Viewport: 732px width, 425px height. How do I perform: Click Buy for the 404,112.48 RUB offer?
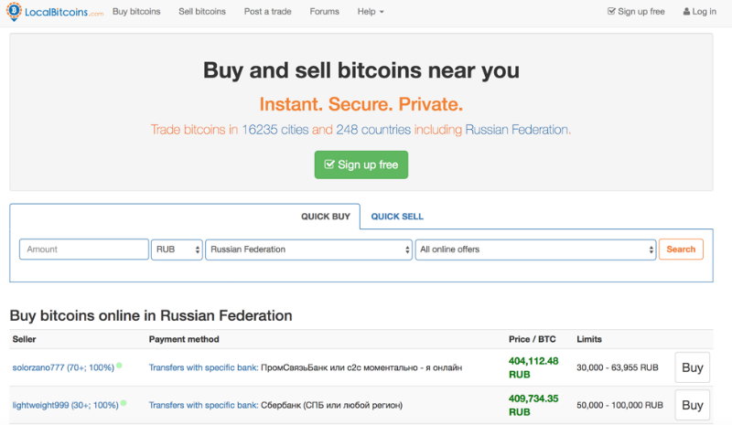tap(693, 367)
